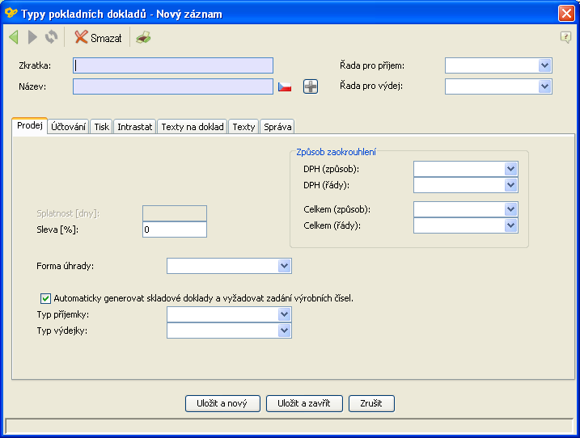
Task: Open the Intrastat tab
Action: [134, 127]
